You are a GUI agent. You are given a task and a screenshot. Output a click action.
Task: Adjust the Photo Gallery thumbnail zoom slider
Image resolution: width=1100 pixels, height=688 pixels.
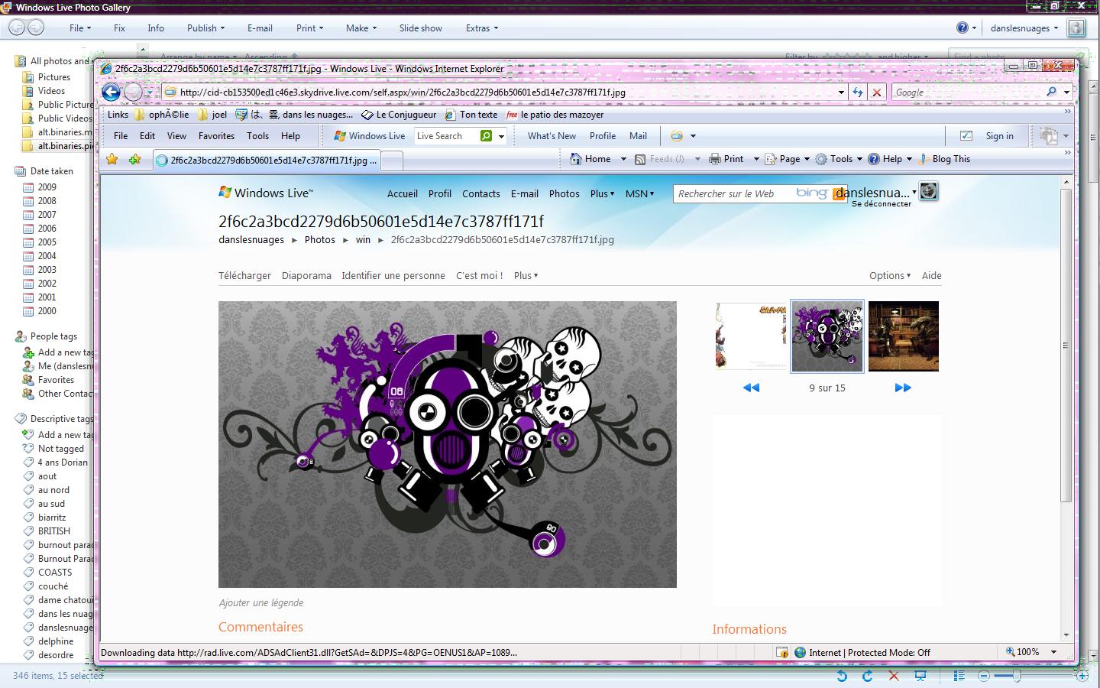coord(1017,676)
